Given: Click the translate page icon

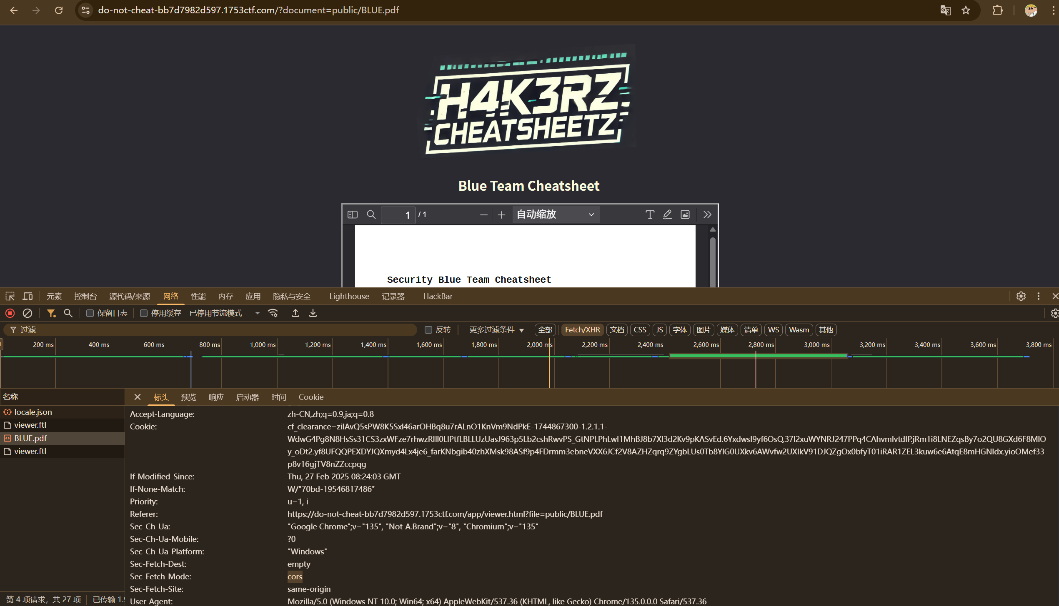Looking at the screenshot, I should click(x=946, y=10).
